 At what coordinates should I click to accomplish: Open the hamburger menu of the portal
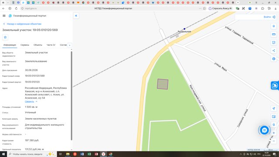4,16
